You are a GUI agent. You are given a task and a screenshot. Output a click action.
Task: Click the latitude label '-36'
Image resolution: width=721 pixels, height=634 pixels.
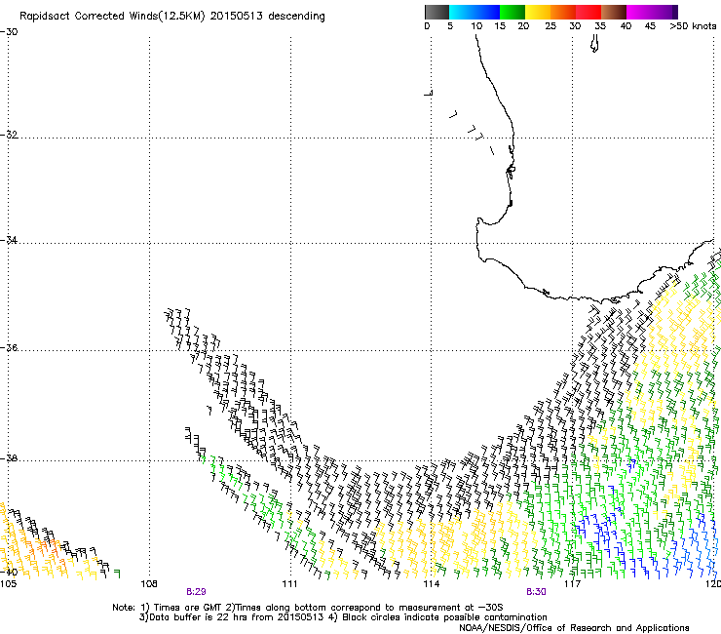(9, 347)
